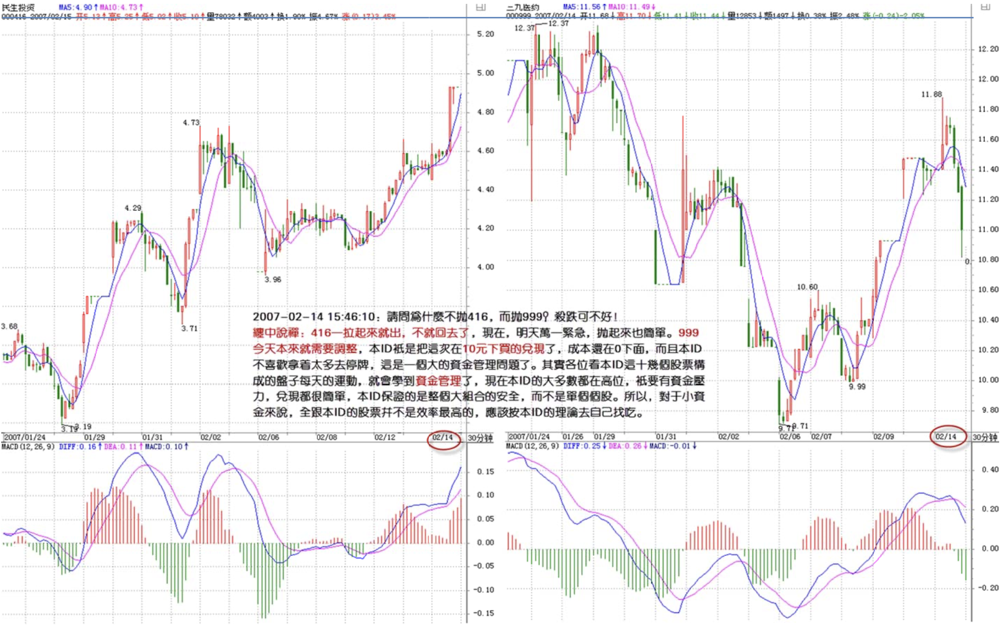This screenshot has width=1003, height=626.
Task: Select the MA10:4.73 indicator label
Action: click(x=121, y=7)
